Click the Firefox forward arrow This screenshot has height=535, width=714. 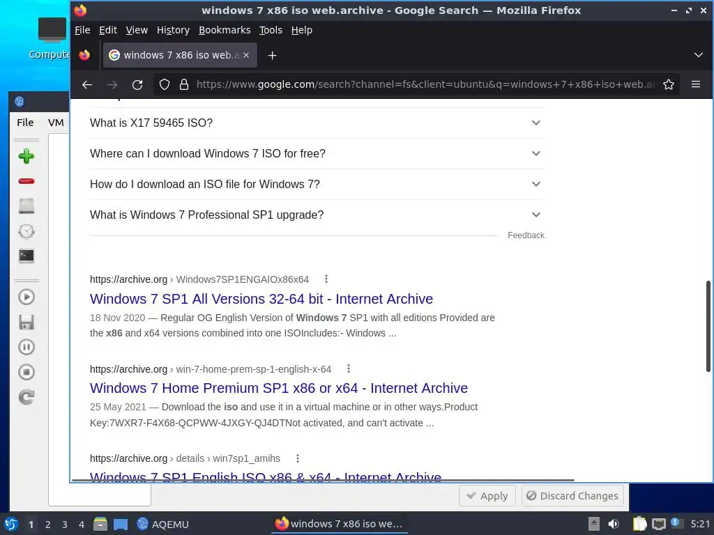tap(112, 84)
